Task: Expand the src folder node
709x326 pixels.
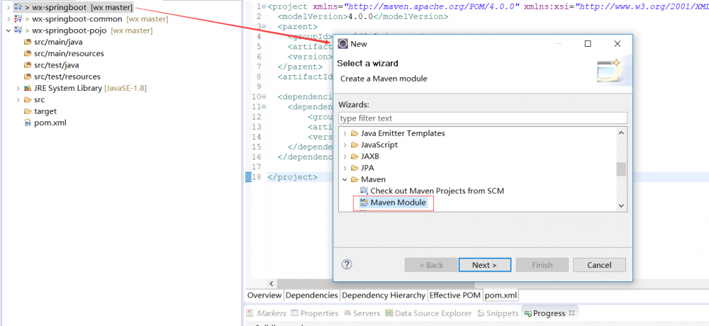Action: tap(18, 100)
